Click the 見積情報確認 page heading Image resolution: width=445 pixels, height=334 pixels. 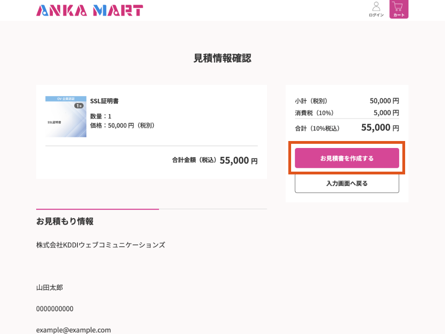pos(222,58)
